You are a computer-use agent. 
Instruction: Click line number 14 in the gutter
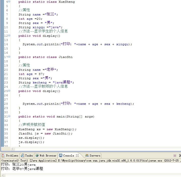(x=6, y=44)
